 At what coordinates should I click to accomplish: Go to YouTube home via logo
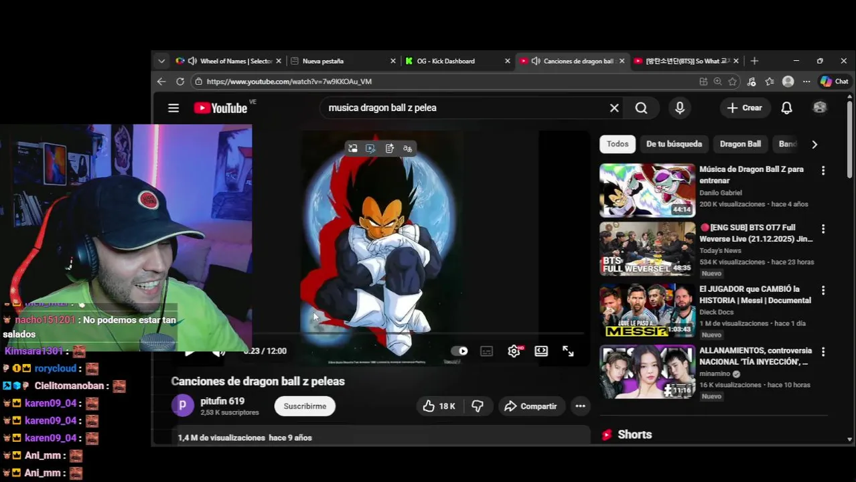220,108
